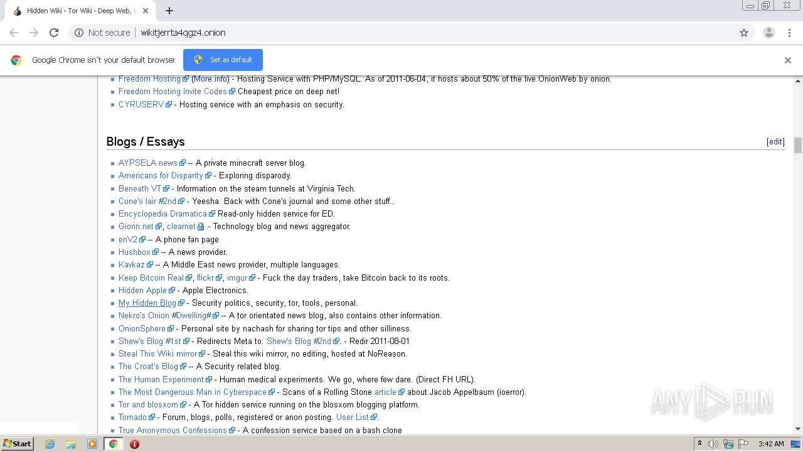This screenshot has height=452, width=803.
Task: Open True Anonymous Confessions link
Action: (x=173, y=431)
